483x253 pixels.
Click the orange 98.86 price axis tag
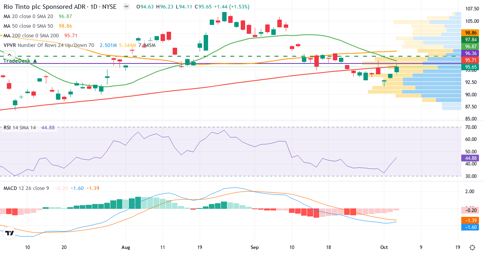coord(471,33)
